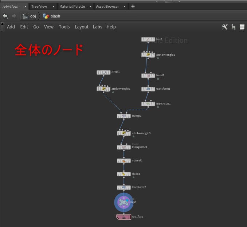
Task: Add a new pane tab
Action: click(133, 6)
